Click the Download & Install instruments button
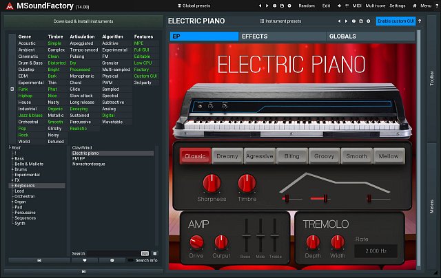 84,21
